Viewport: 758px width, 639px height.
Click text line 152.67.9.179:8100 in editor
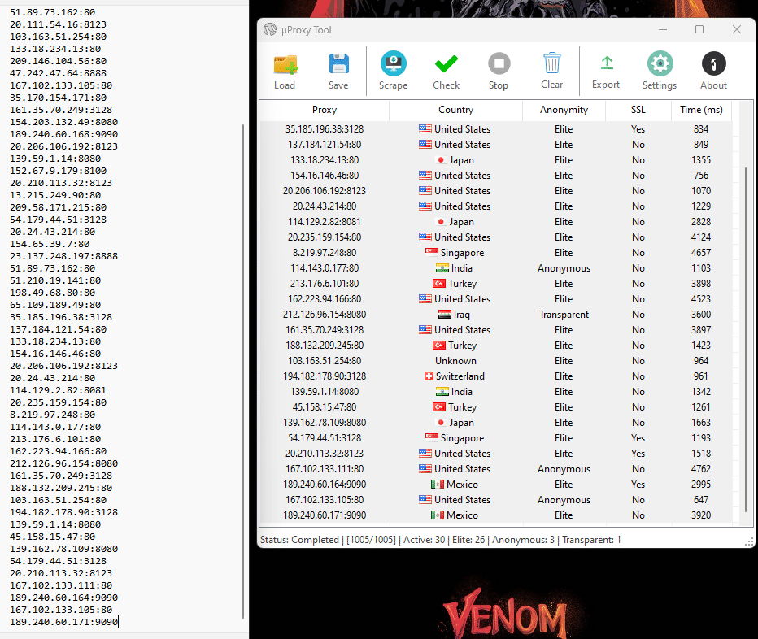pos(58,171)
